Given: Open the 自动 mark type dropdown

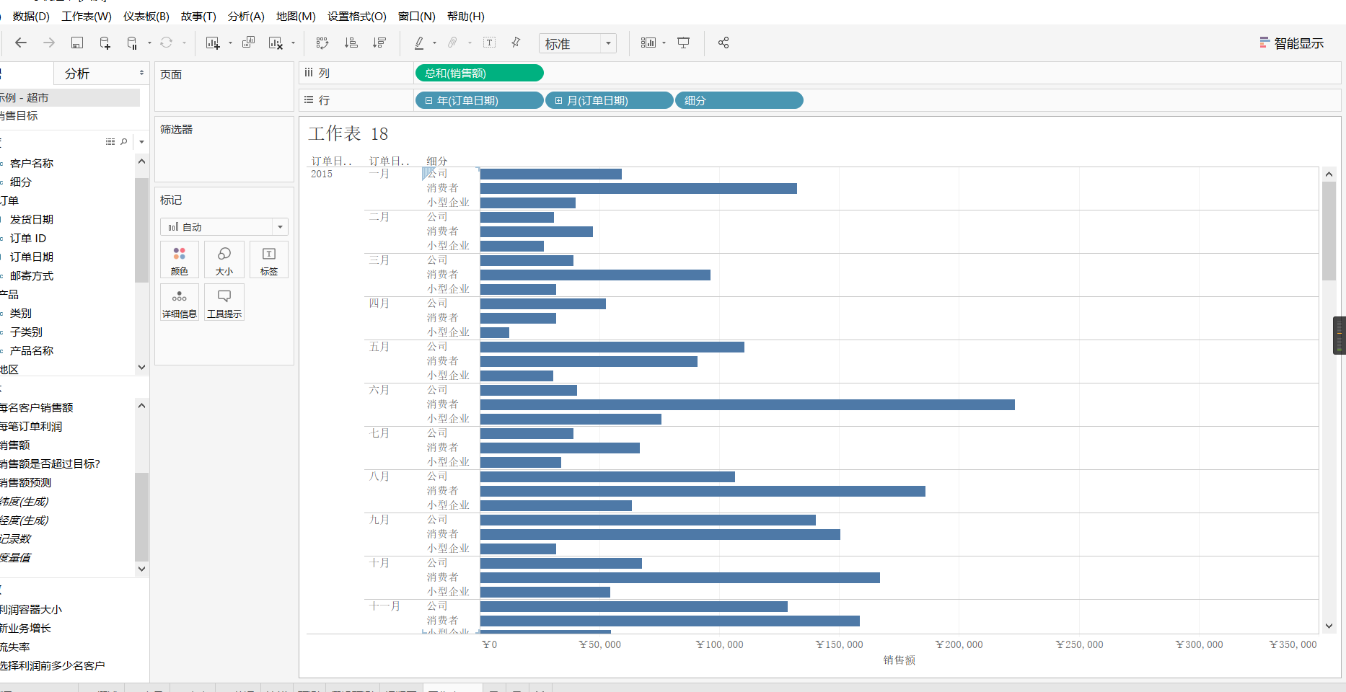Looking at the screenshot, I should tap(224, 227).
